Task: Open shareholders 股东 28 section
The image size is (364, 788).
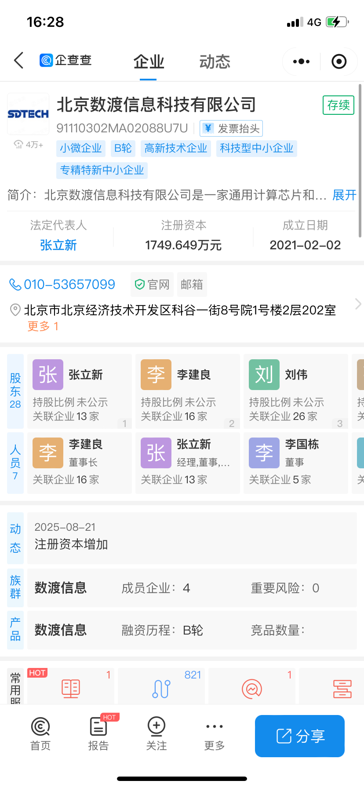Action: [15, 391]
